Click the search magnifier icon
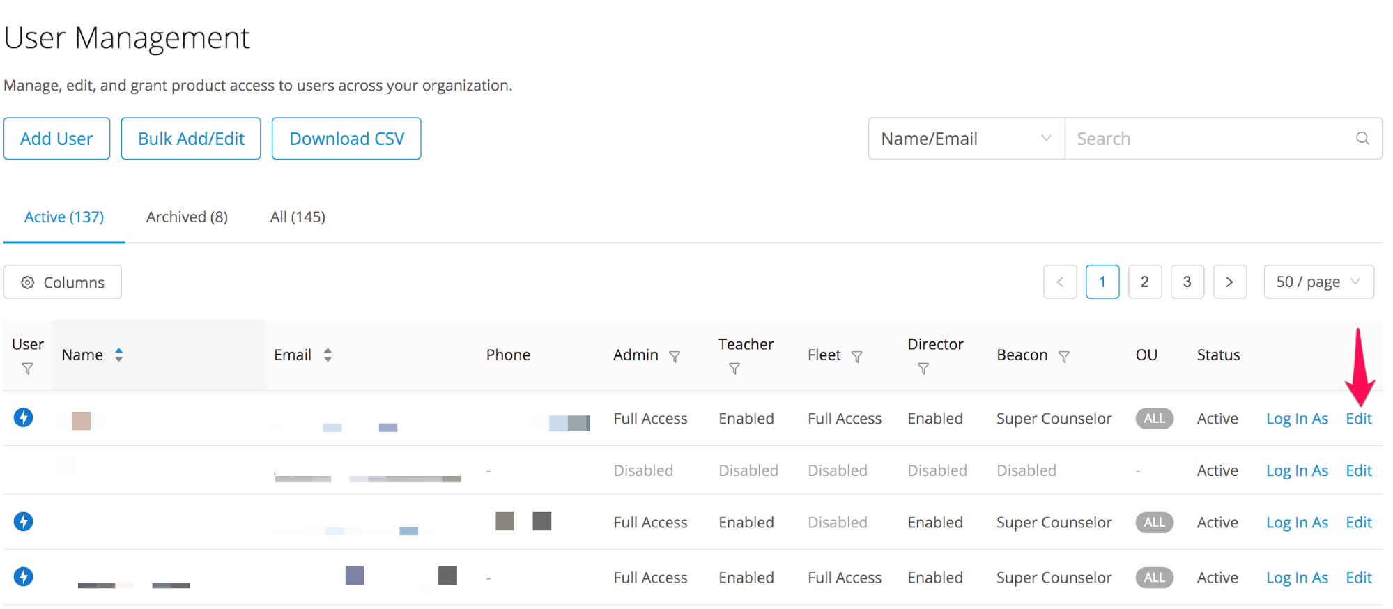The width and height of the screenshot is (1393, 609). 1362,139
